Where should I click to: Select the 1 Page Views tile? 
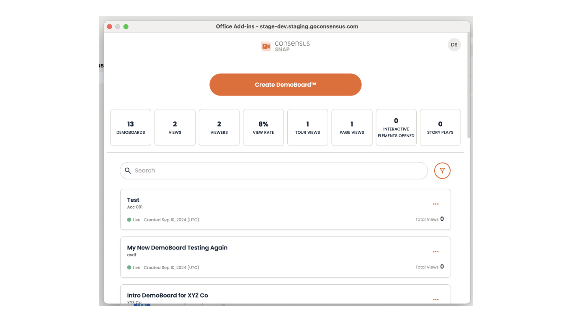point(352,127)
